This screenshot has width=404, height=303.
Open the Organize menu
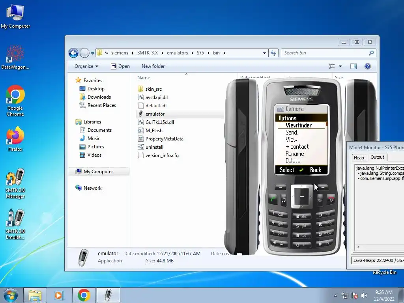(86, 66)
